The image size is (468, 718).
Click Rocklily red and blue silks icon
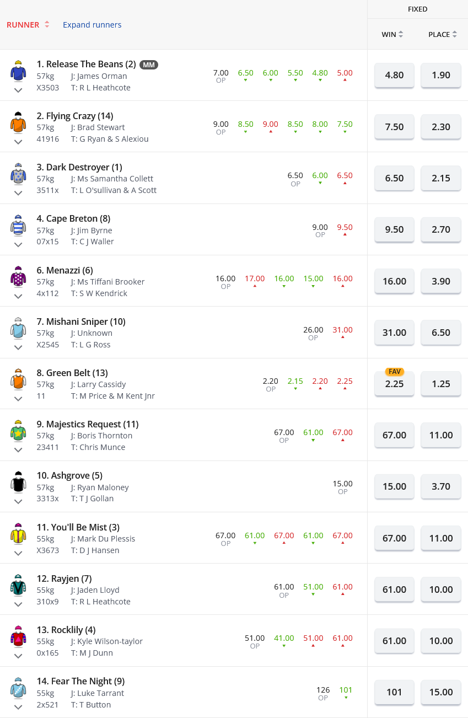18,636
